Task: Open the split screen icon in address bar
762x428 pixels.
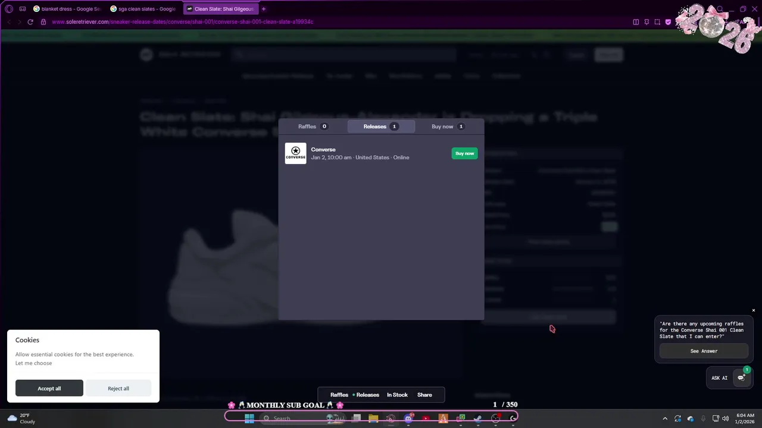Action: (636, 22)
